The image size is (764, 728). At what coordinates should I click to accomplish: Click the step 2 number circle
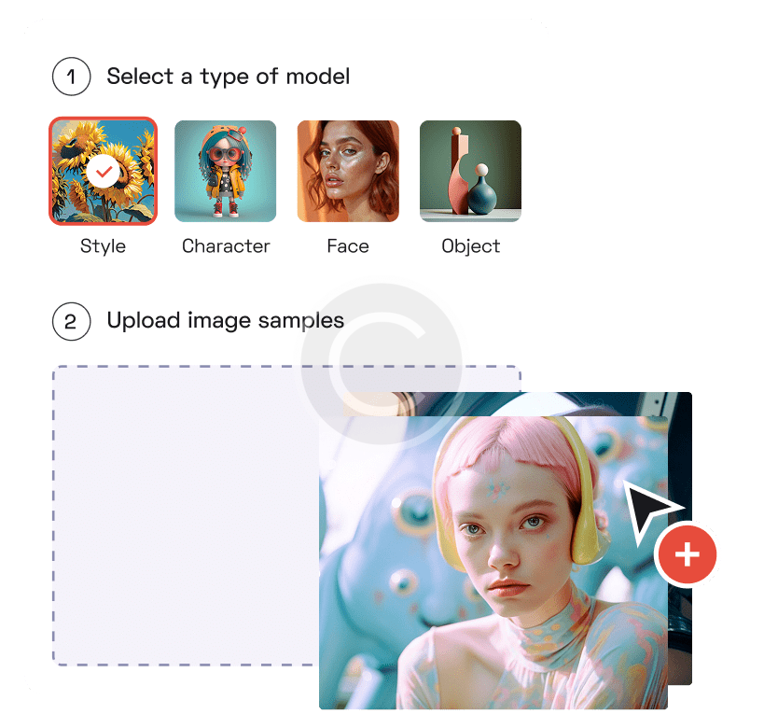71,321
